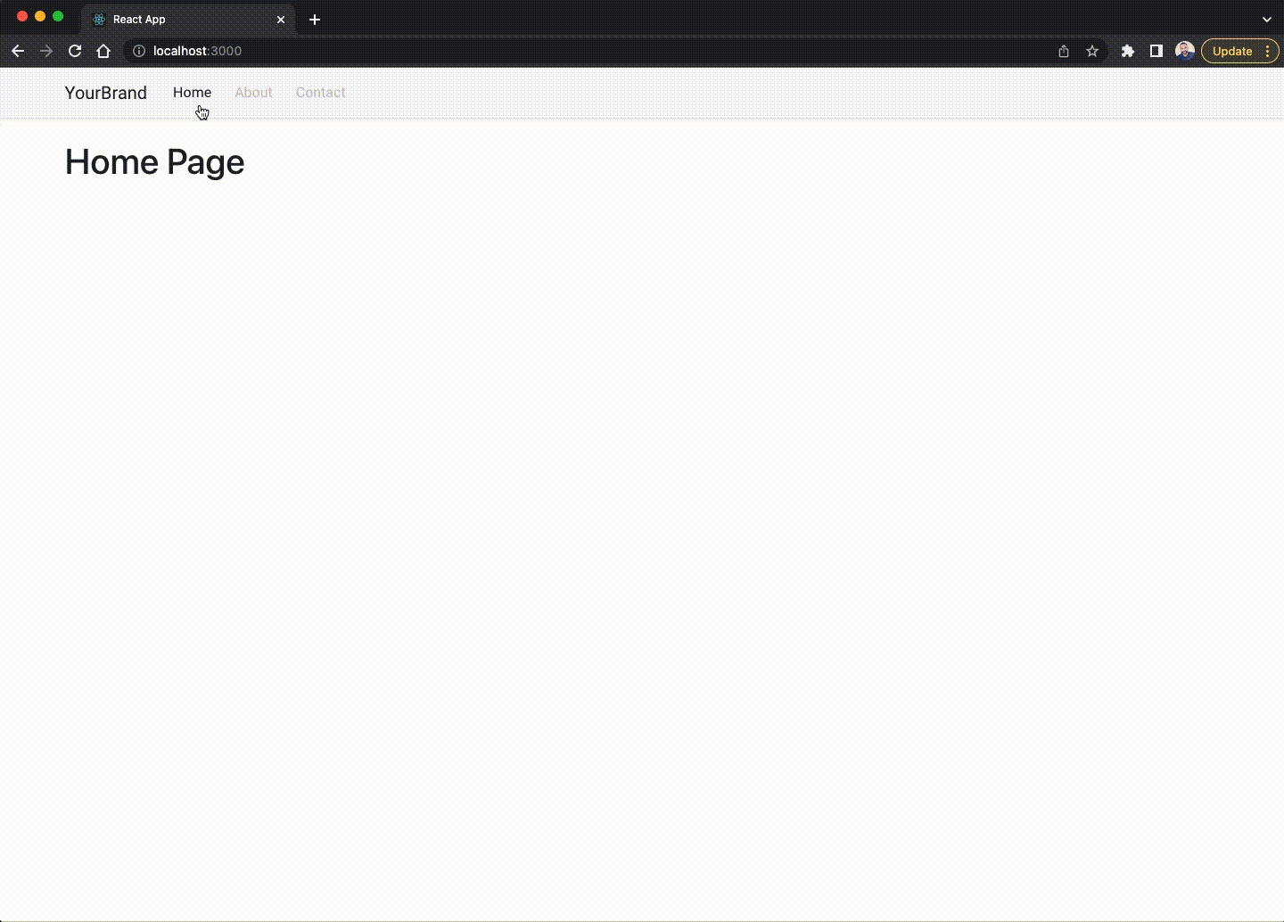The width and height of the screenshot is (1284, 922).
Task: Open the user profile avatar
Action: (x=1185, y=51)
